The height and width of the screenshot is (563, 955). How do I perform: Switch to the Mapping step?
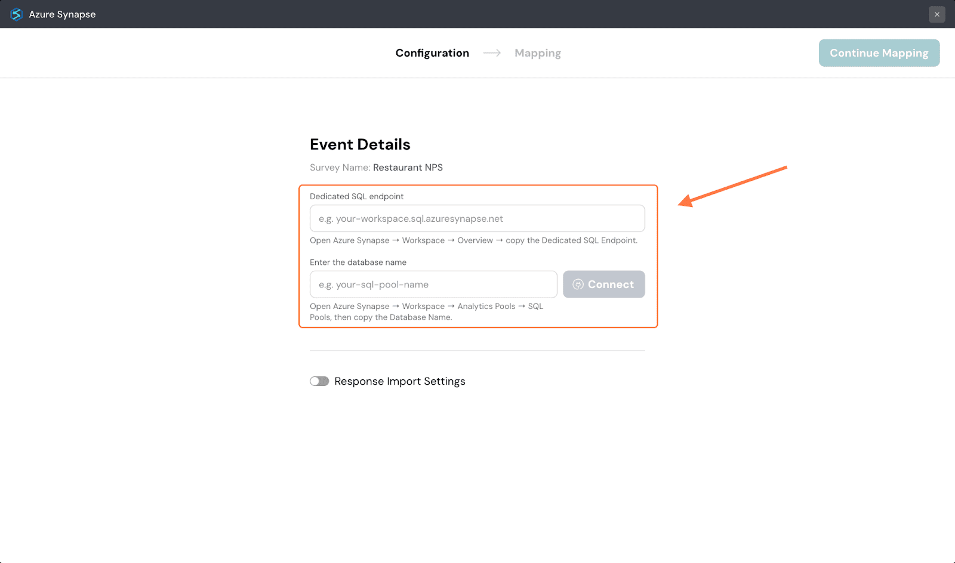[537, 53]
